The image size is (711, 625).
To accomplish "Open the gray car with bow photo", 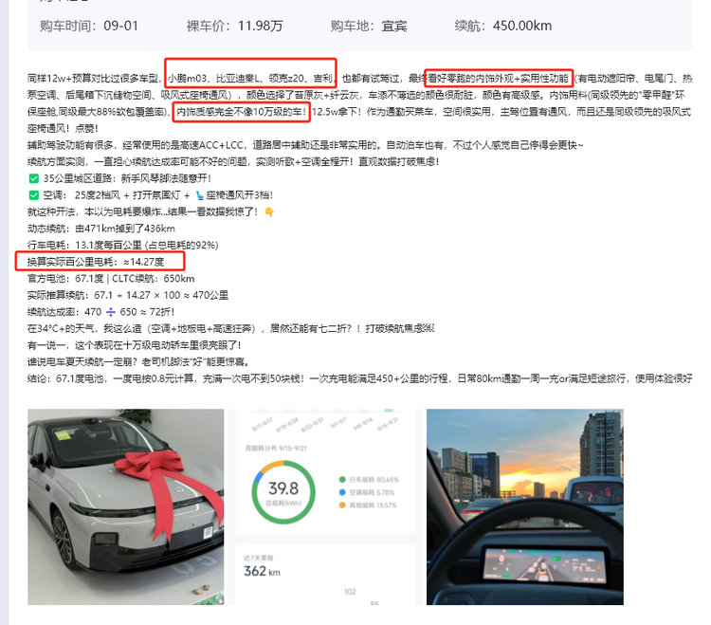I will [x=125, y=506].
